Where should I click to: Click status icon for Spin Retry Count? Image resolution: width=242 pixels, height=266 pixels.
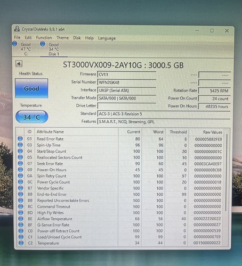(x=21, y=176)
